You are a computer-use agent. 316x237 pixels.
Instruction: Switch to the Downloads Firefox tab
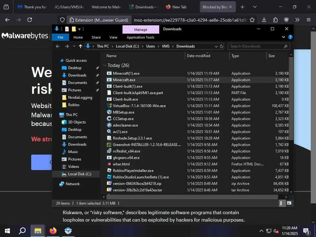click(x=143, y=7)
